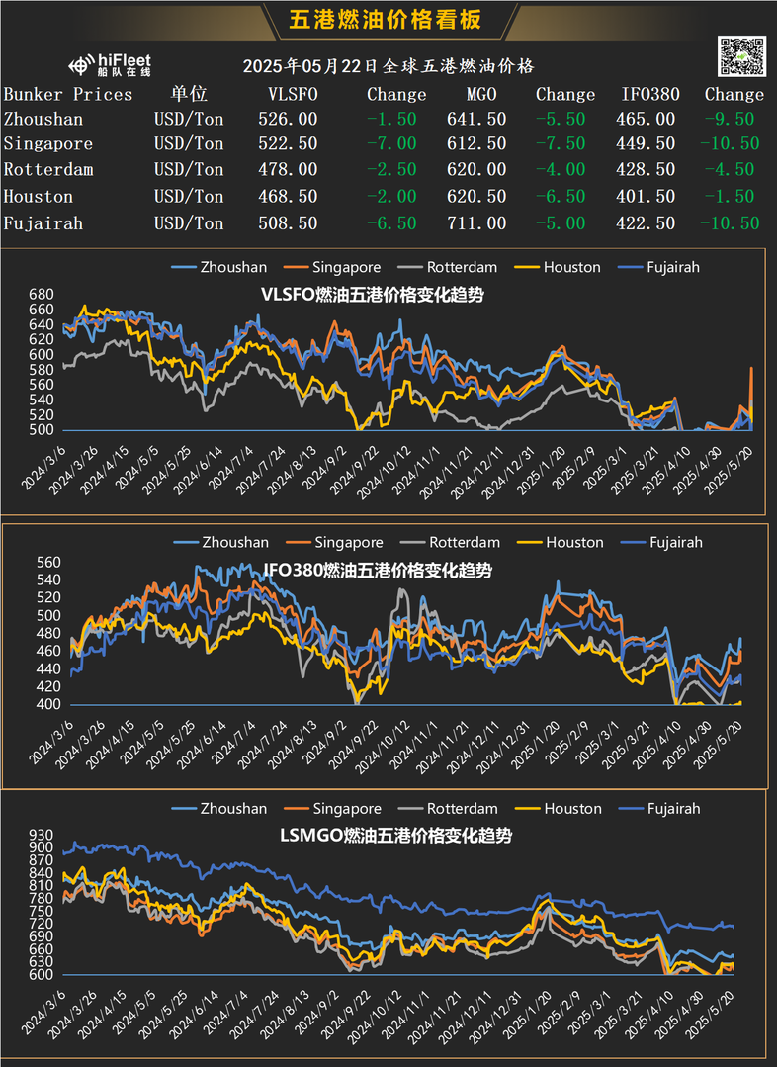Click 2025/5/20 date on VLSFO axis
Screen dimensions: 777x1067
pos(729,471)
